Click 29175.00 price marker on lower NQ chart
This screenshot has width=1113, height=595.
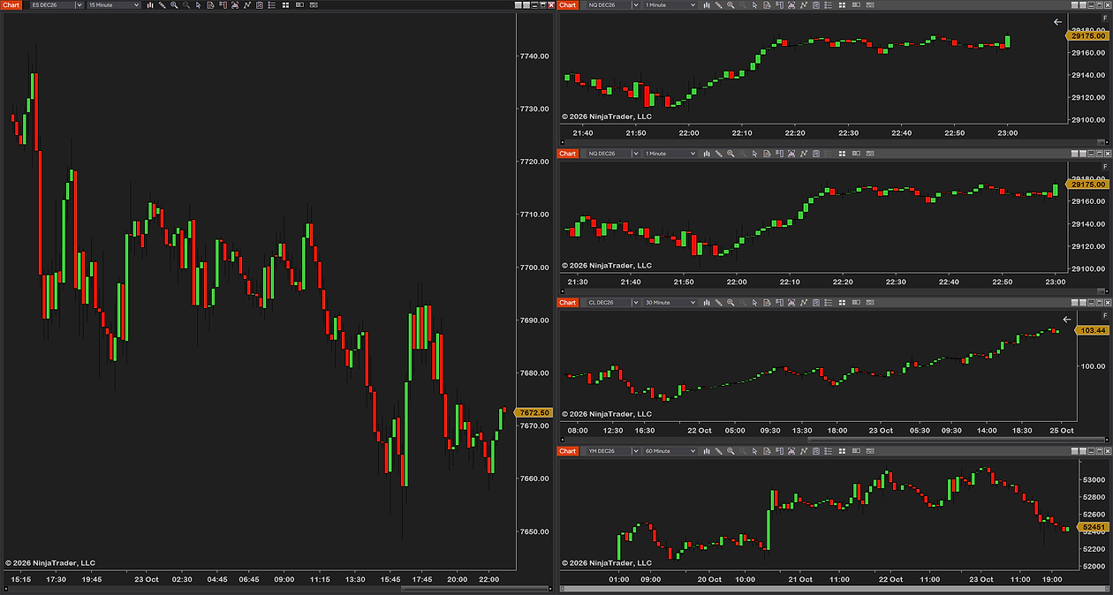click(1088, 185)
